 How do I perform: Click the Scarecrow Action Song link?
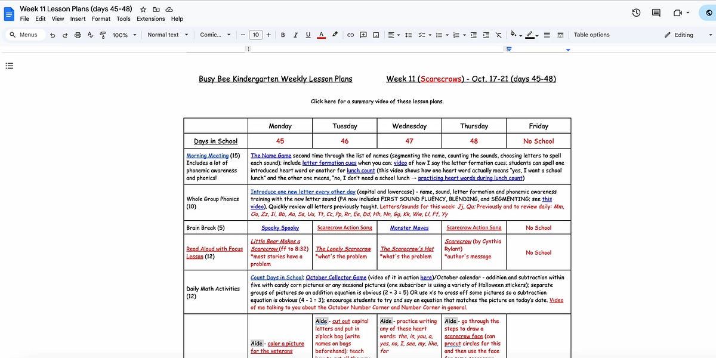[x=344, y=227]
